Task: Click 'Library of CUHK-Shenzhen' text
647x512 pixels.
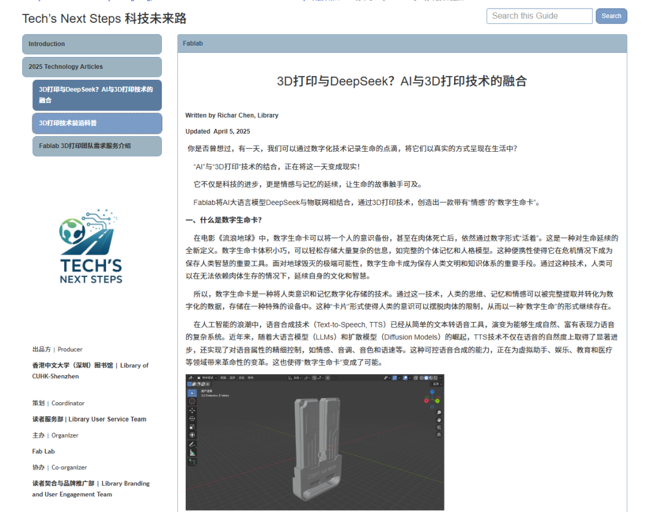Action: [90, 371]
